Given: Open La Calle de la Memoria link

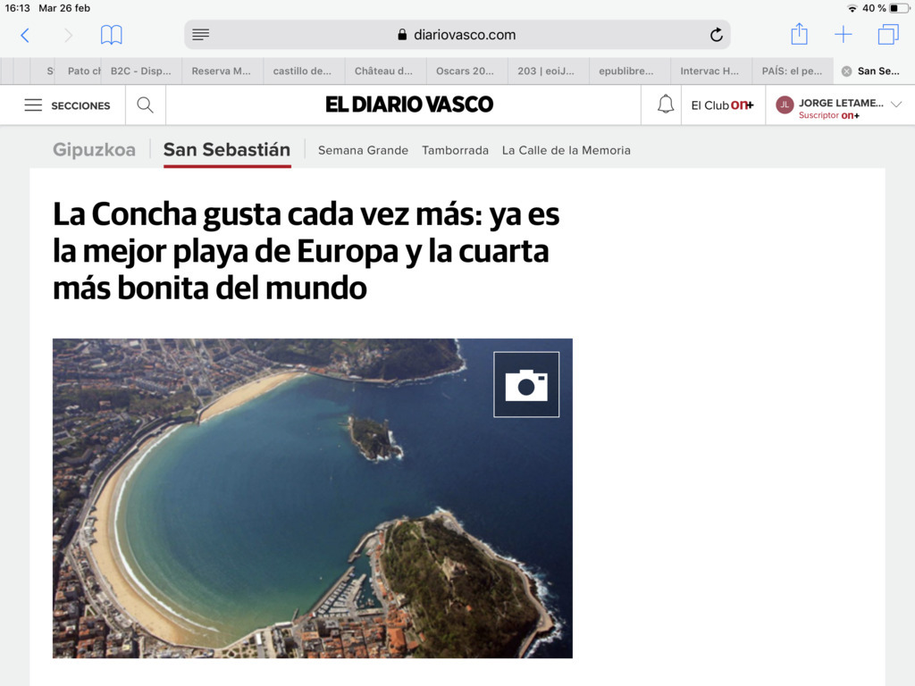Looking at the screenshot, I should point(566,150).
